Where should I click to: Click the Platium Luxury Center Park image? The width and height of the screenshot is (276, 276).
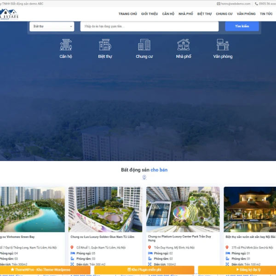click(183, 209)
